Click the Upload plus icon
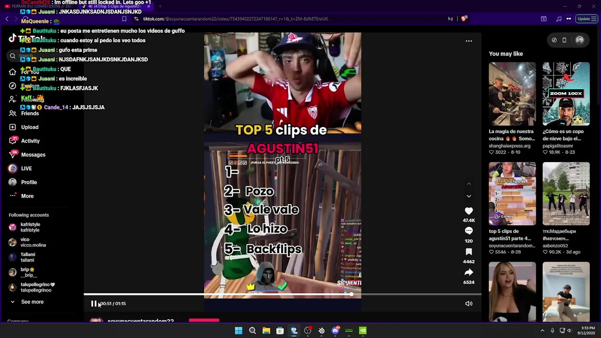 13,127
